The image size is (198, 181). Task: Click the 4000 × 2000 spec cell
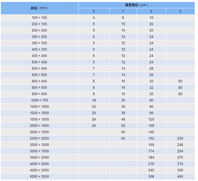(39, 164)
